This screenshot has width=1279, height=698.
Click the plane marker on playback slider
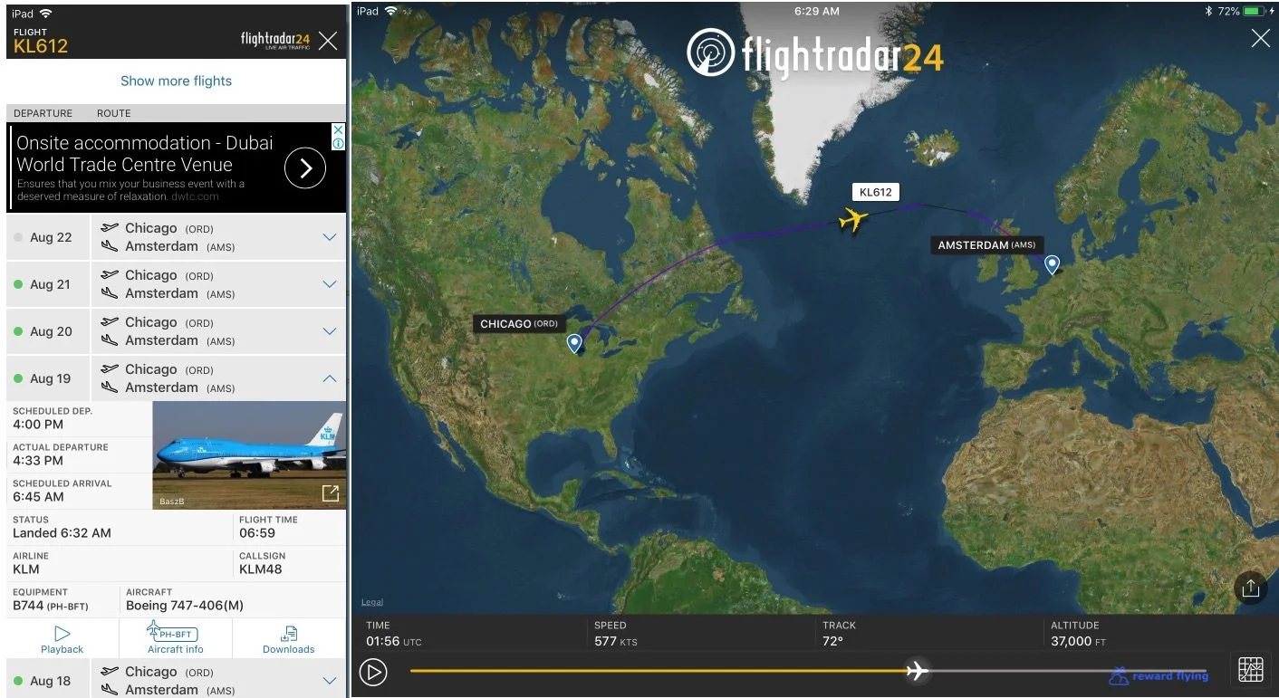point(918,671)
